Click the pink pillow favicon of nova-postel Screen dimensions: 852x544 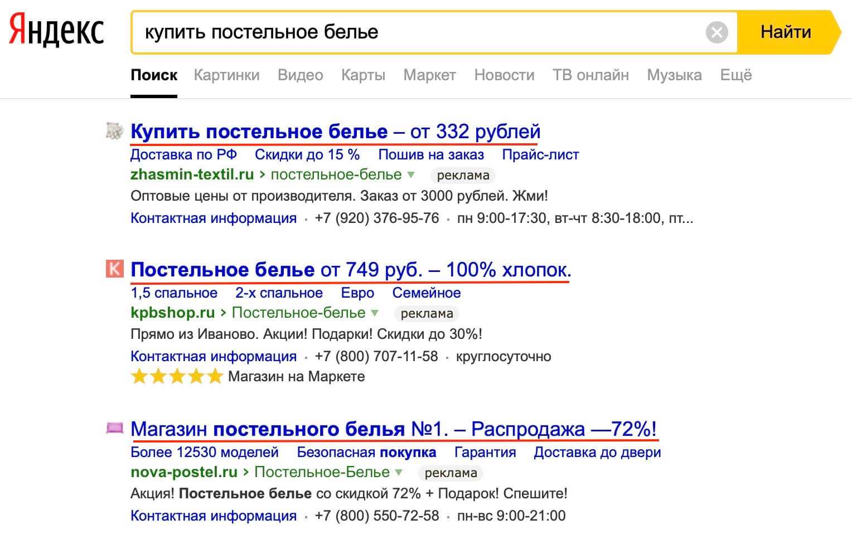point(114,428)
